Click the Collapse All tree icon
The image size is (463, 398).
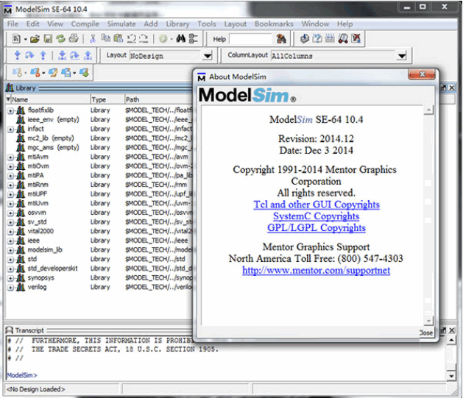[194, 39]
